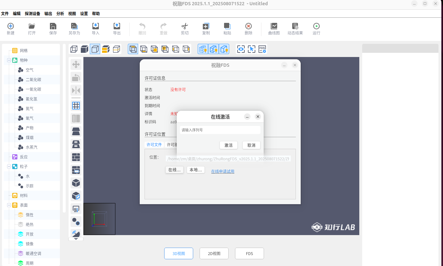The image size is (443, 266).
Task: Toggle the middle cube lightbulb display
Action: pos(213,49)
